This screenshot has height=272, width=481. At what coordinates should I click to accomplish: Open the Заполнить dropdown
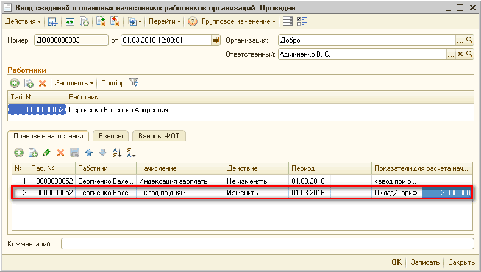coord(74,83)
